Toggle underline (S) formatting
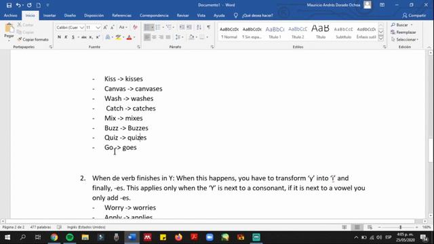 73,37
